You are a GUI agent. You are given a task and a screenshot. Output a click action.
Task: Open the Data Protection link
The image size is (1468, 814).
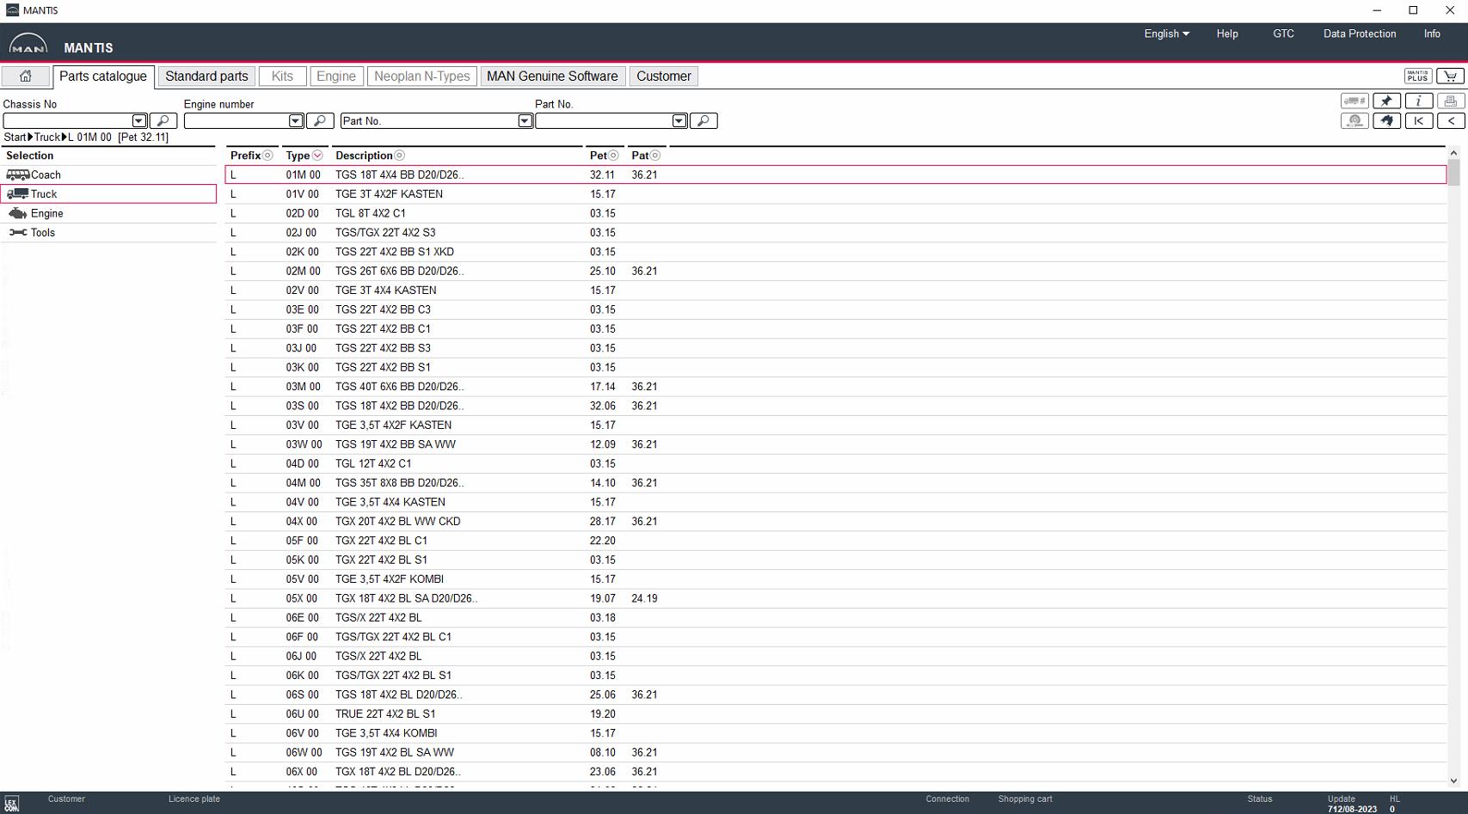[1360, 34]
